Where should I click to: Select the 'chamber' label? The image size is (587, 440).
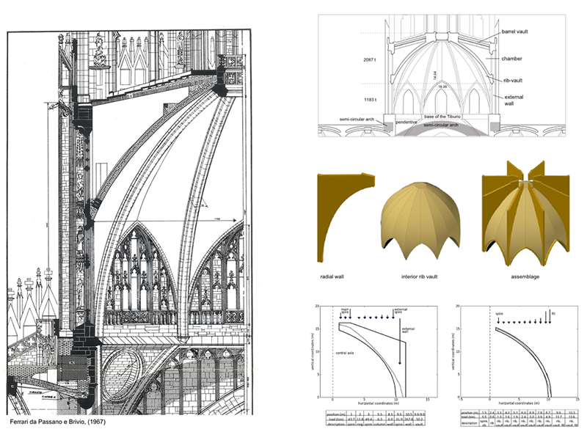[511, 59]
